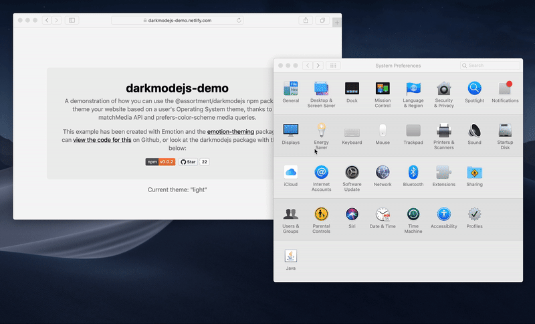Screen dimensions: 535x324
Task: Click 'System Preferences' window title
Action: 398,66
